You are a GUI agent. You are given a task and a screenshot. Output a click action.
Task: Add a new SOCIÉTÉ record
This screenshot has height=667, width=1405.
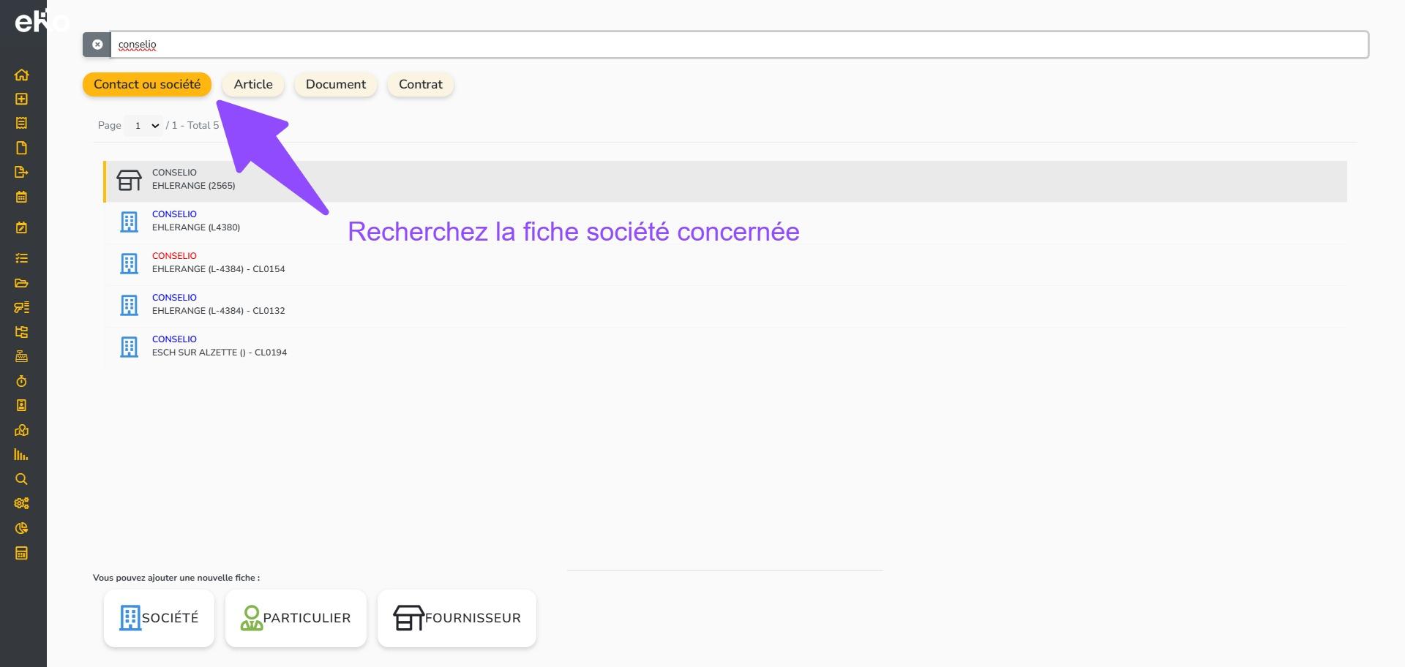[x=159, y=618]
